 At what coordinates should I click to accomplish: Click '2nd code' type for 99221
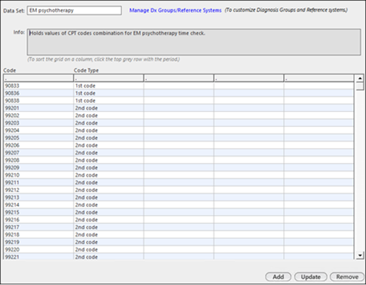tap(109, 256)
